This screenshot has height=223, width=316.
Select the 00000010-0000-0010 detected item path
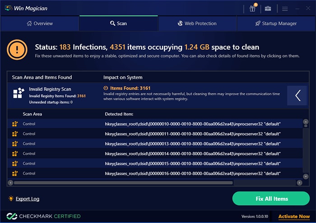[193, 124]
